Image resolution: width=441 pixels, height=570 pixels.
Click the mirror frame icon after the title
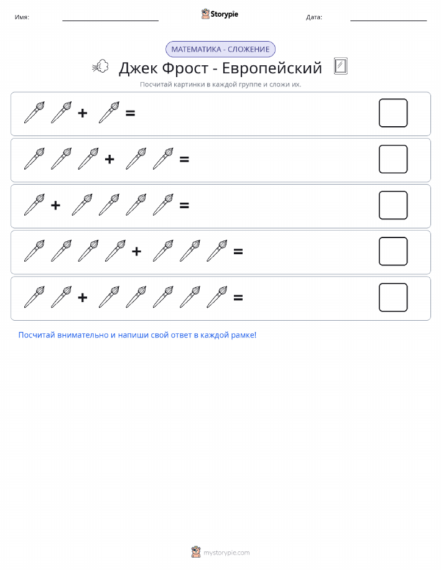(x=341, y=66)
